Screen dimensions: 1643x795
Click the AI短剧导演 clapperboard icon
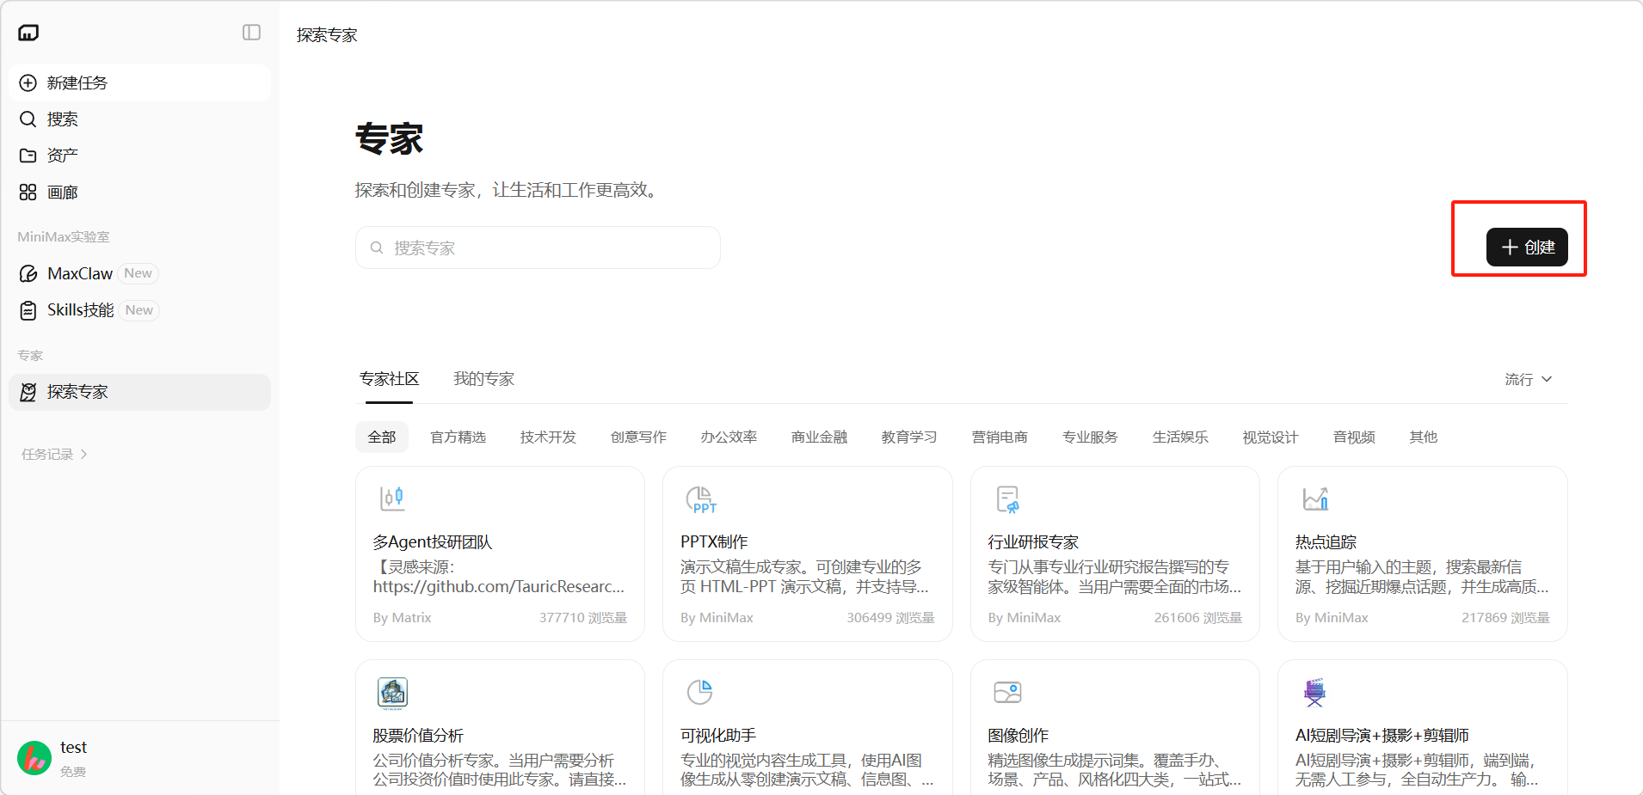coord(1314,692)
